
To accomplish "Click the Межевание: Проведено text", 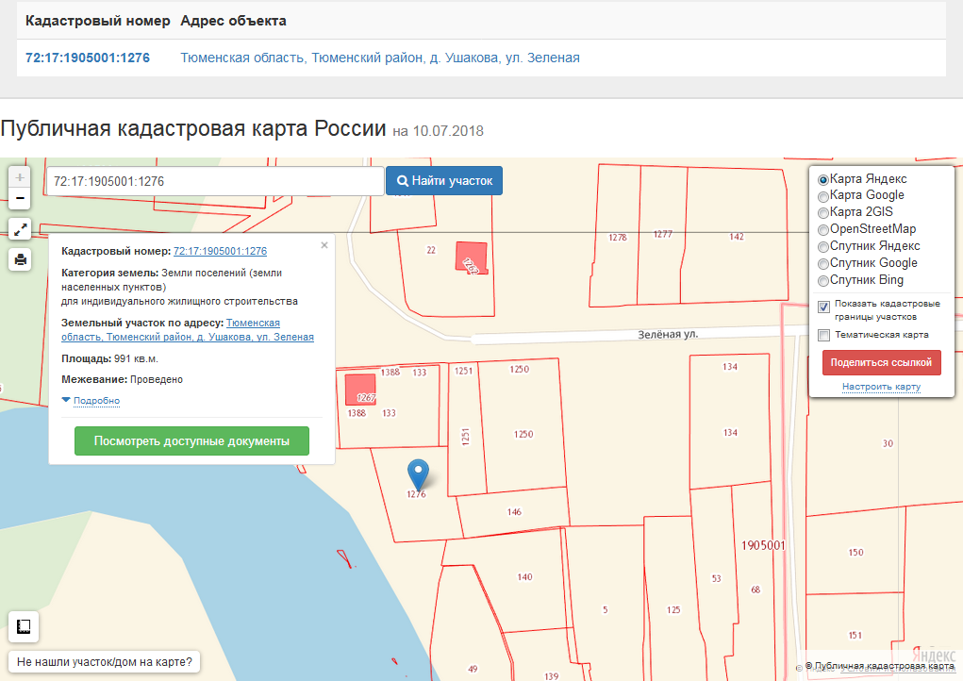I will [x=123, y=379].
